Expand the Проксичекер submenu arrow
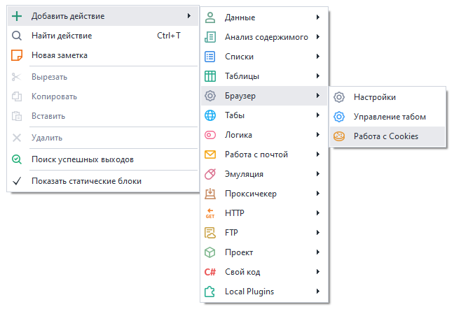This screenshot has height=309, width=454. click(318, 194)
